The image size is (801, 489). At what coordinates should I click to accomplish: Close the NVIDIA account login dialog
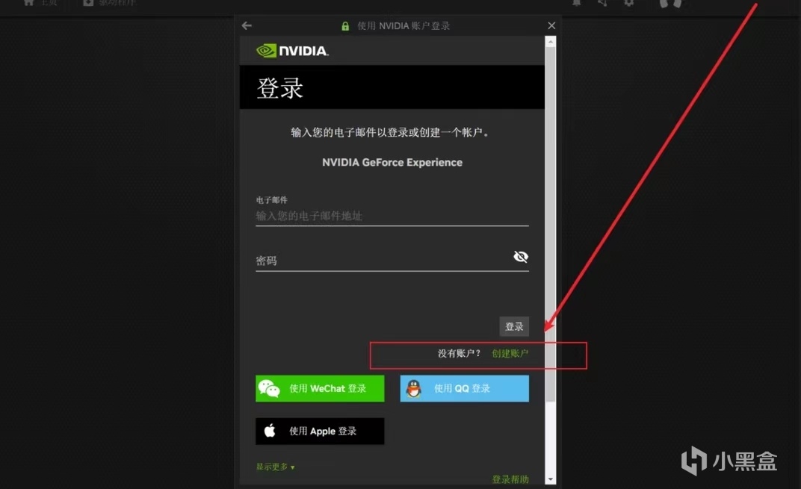click(x=551, y=25)
